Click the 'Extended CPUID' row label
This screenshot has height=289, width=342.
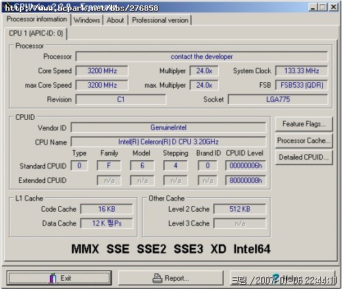(42, 180)
